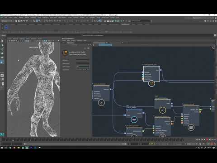Screen dimensions: 217x163
Task: Open the workspace selector dropdown at top right
Action: point(203,18)
